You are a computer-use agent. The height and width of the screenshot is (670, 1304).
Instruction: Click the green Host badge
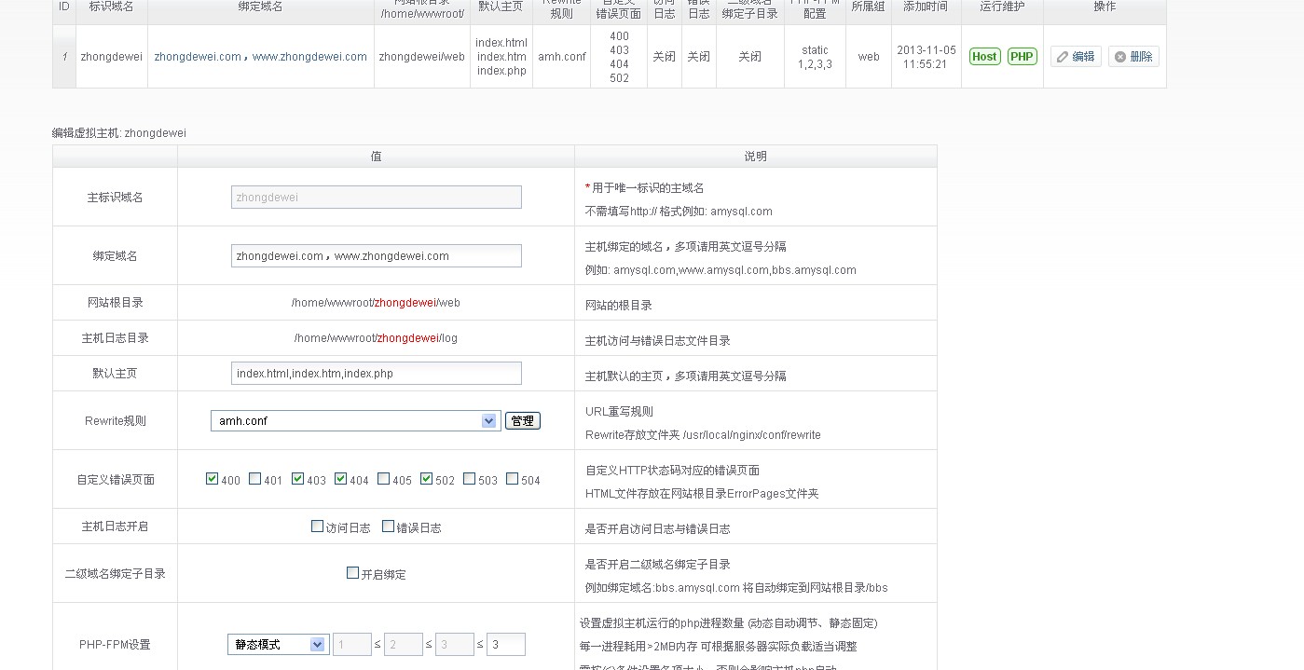984,57
